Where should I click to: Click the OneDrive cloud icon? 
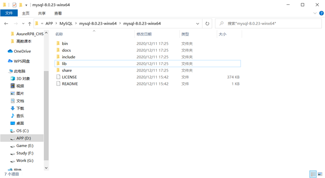tap(10, 51)
